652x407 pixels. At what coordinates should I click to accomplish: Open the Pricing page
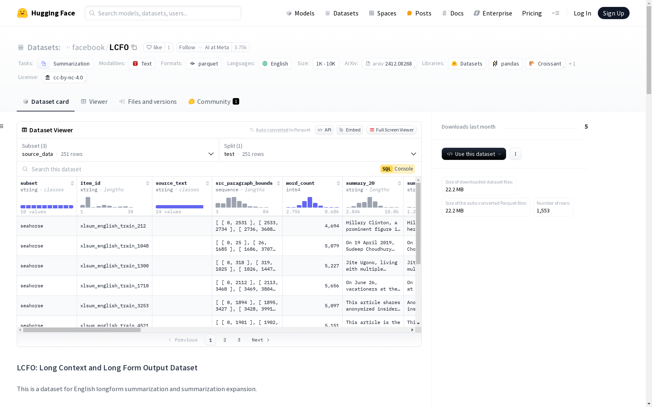click(x=532, y=13)
